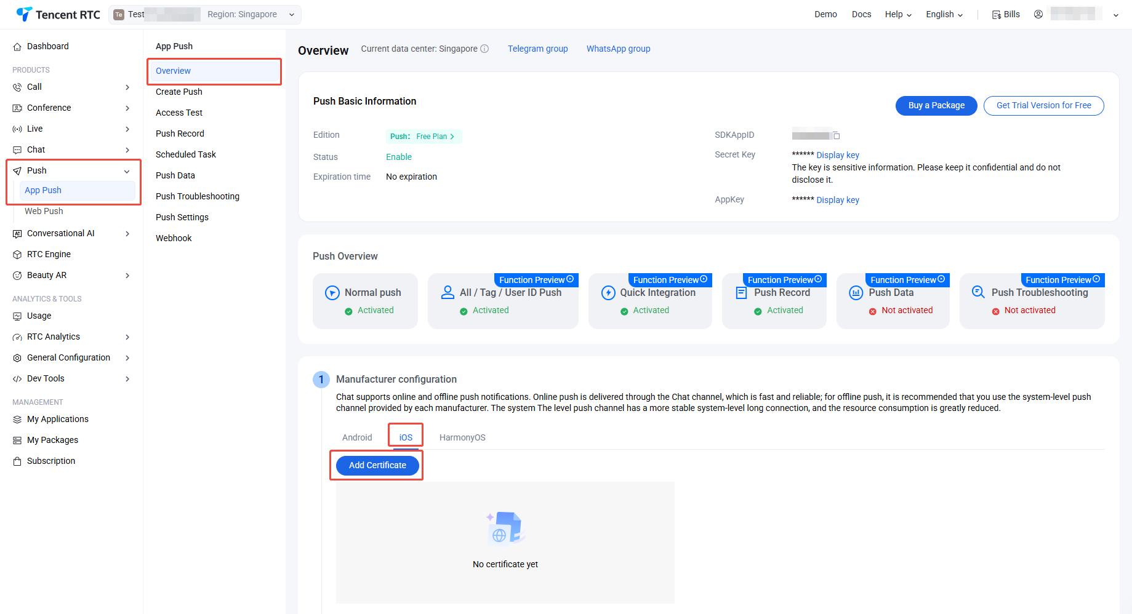Screen dimensions: 1132x614
Task: Click the RTC Analytics gauge icon
Action: pyautogui.click(x=17, y=337)
